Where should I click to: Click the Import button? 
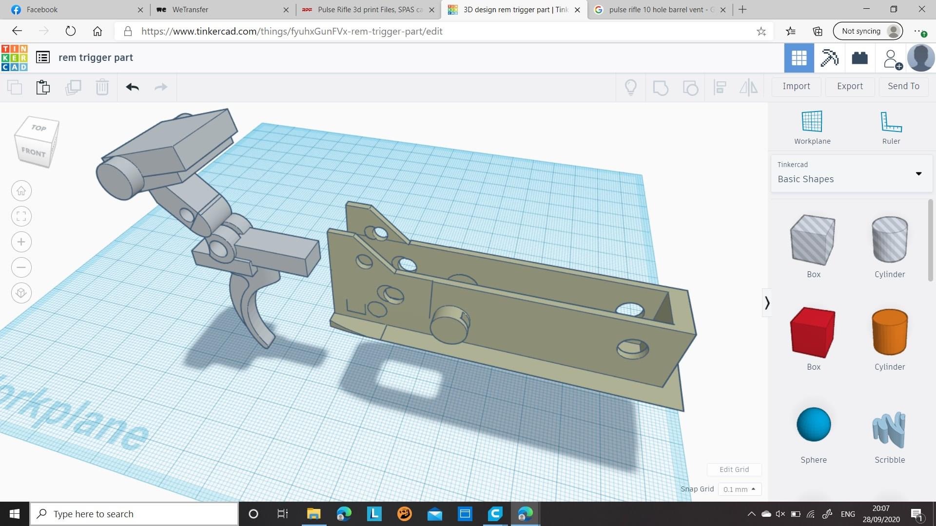pyautogui.click(x=796, y=86)
